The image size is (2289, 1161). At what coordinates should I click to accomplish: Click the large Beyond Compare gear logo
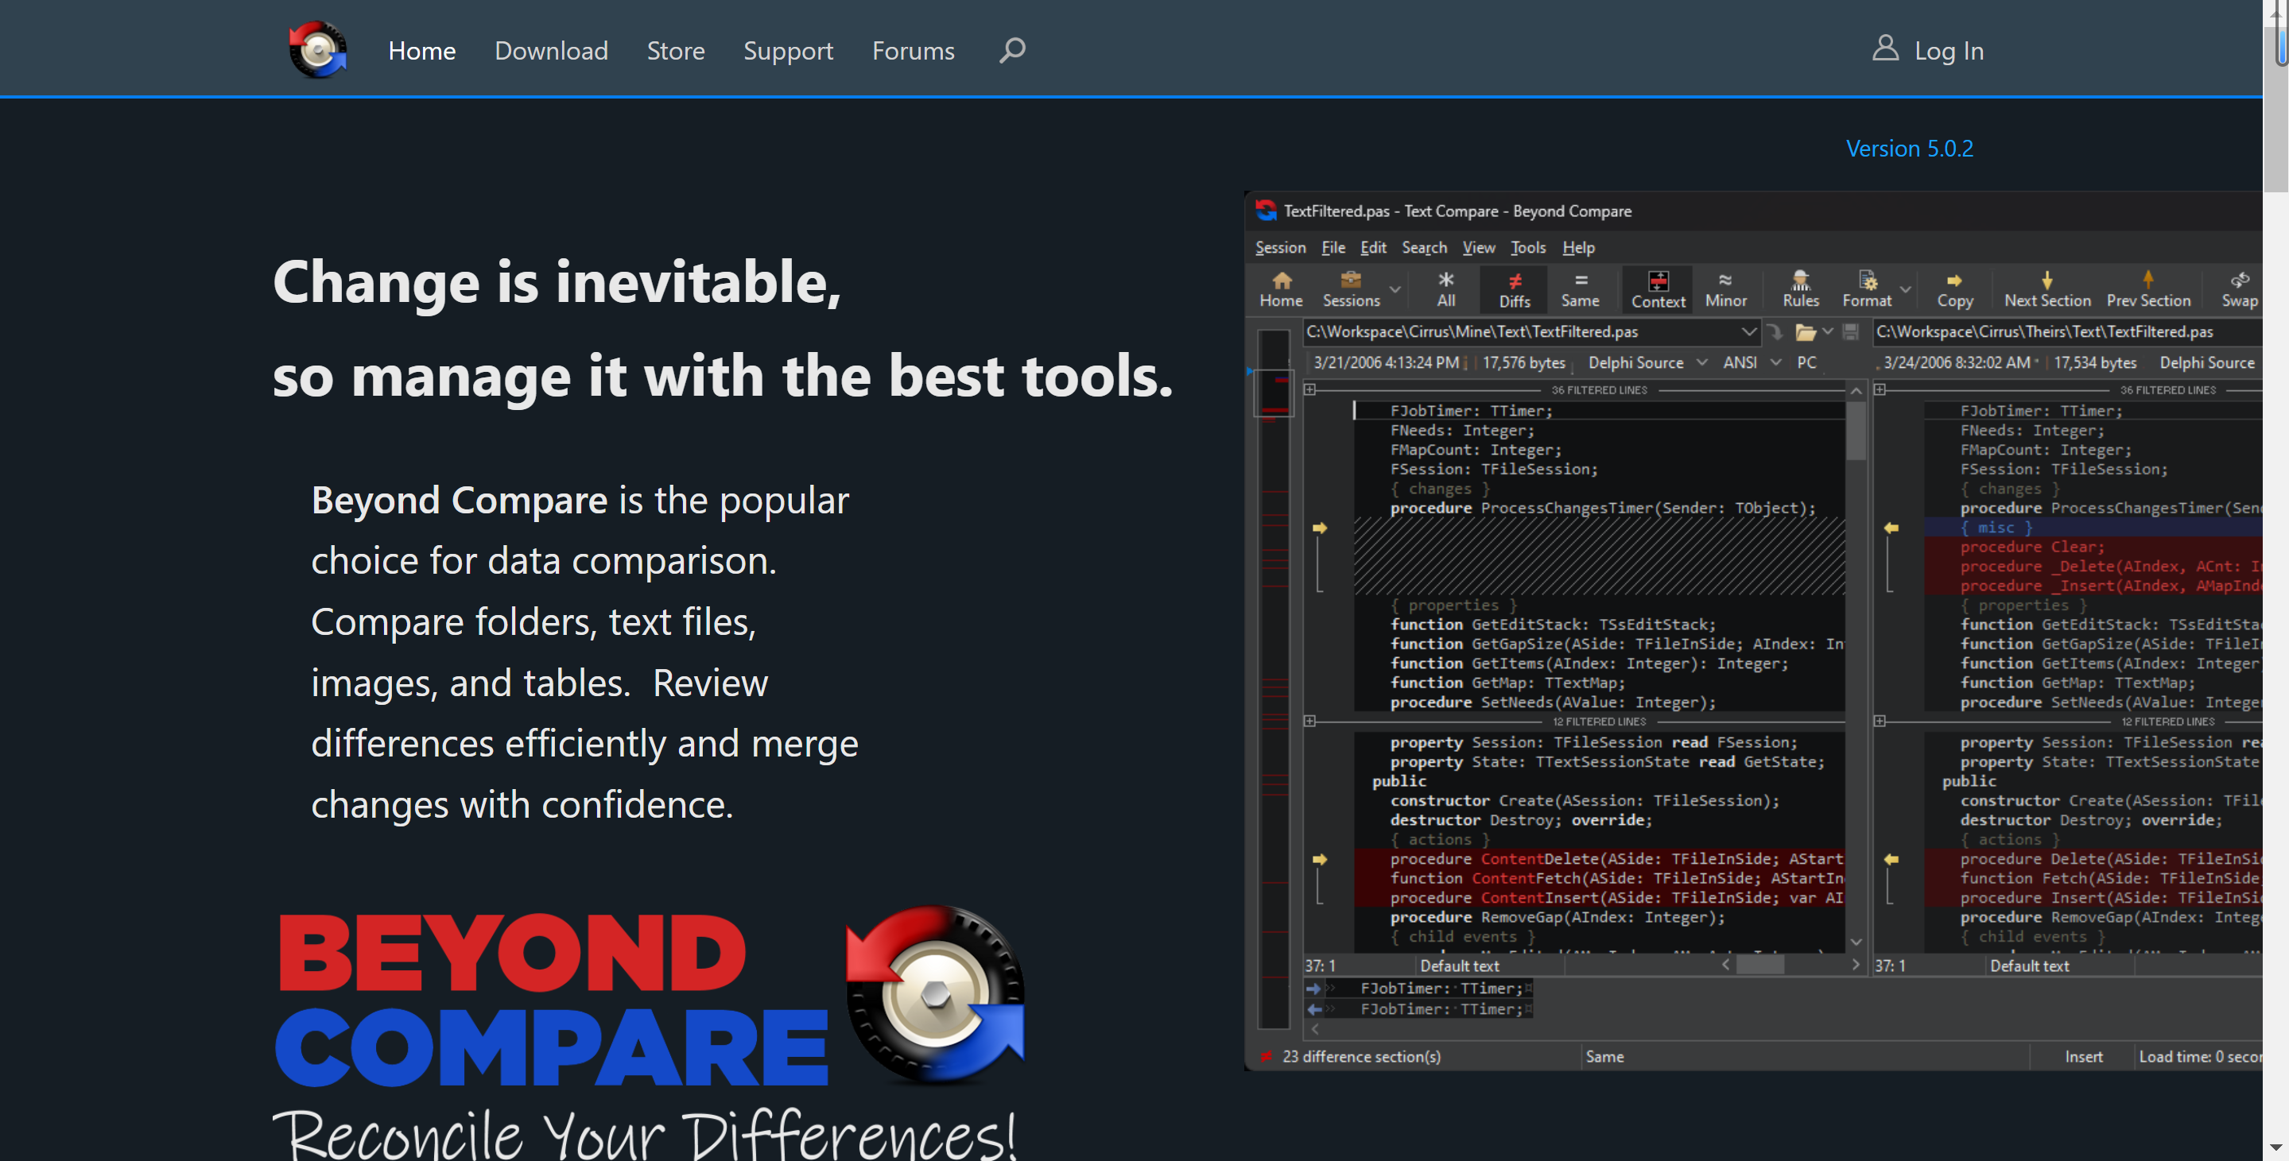935,994
